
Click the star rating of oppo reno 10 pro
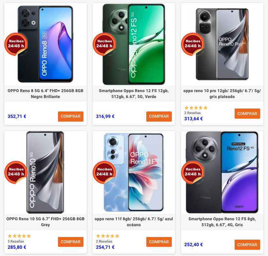click(196, 108)
